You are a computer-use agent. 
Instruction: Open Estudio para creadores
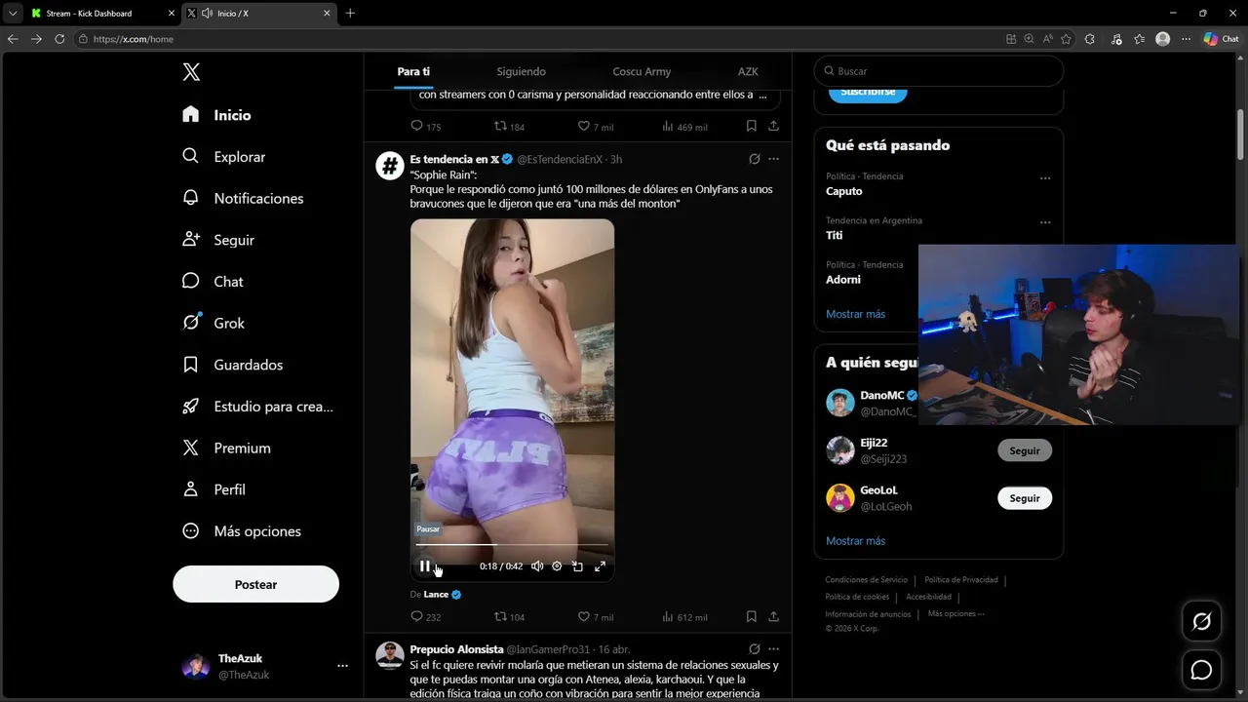pos(259,407)
